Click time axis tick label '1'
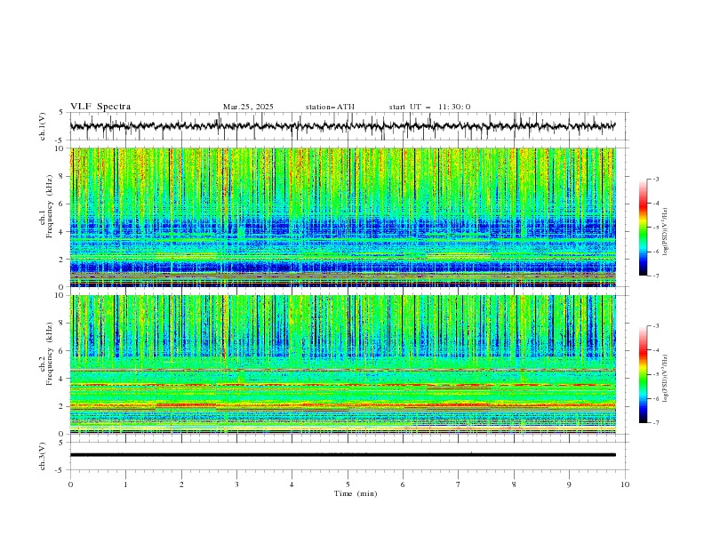 click(125, 484)
